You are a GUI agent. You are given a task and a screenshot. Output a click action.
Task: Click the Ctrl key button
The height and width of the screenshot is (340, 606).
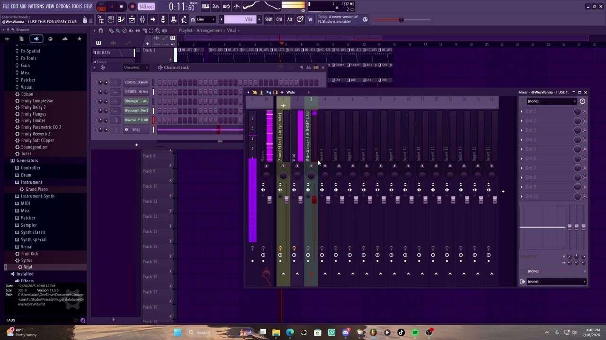[x=279, y=19]
